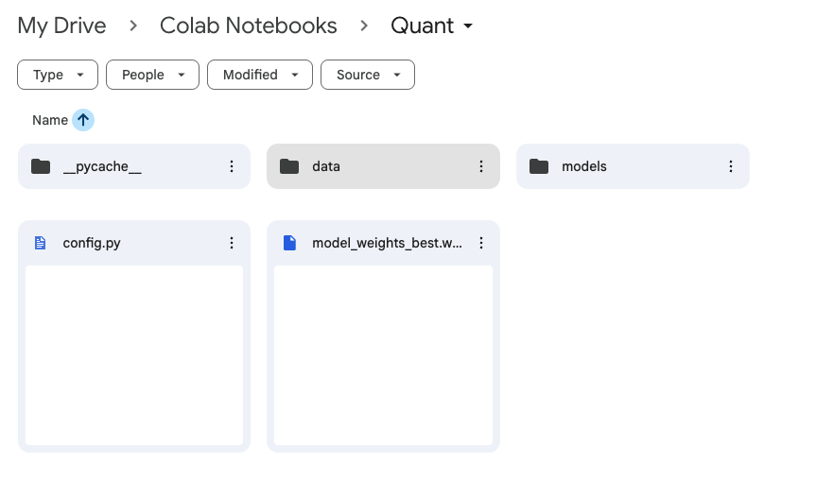
Task: Open the Source filter dropdown
Action: click(x=368, y=75)
